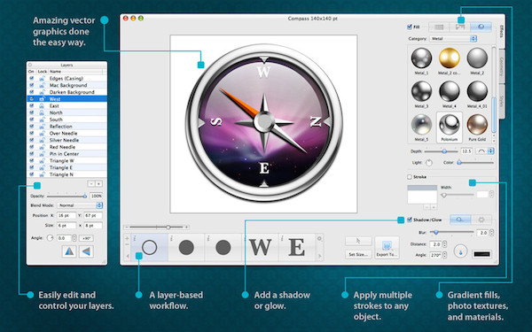This screenshot has width=532, height=332.
Task: Apply the Pure Gold material
Action: [477, 124]
